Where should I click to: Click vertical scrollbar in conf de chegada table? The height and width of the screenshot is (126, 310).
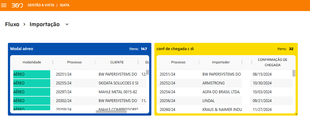click(294, 73)
